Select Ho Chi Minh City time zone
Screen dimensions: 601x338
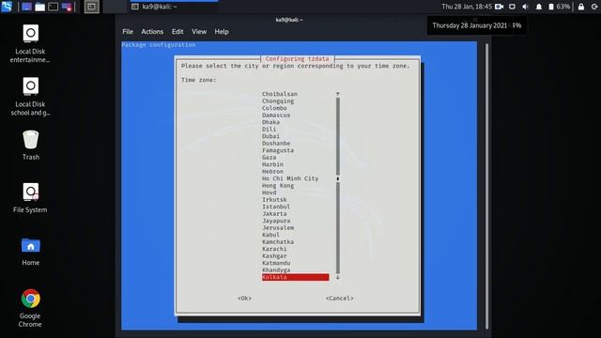coord(290,178)
